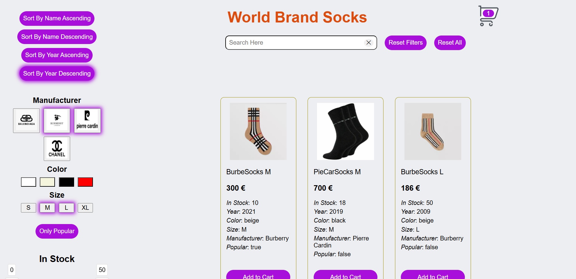The height and width of the screenshot is (279, 576).
Task: Click Sort By Year Ascending
Action: (x=56, y=55)
